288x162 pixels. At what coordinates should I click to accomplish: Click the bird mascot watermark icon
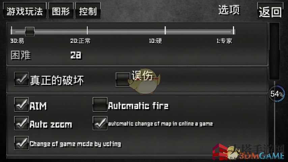[145, 82]
